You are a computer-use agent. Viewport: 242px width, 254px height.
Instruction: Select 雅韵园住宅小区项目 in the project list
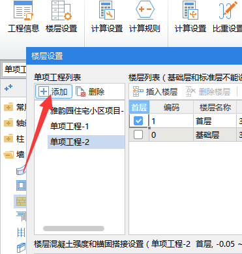87,111
